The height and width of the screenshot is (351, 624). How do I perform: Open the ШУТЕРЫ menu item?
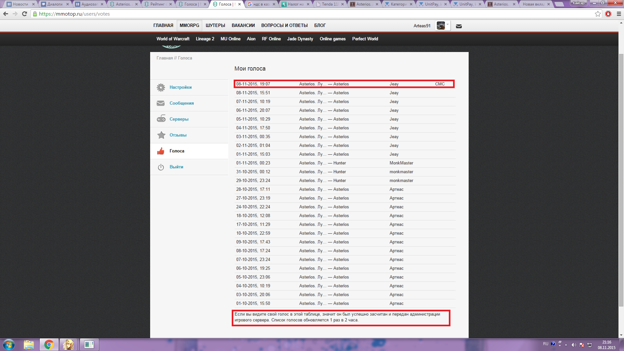point(215,25)
